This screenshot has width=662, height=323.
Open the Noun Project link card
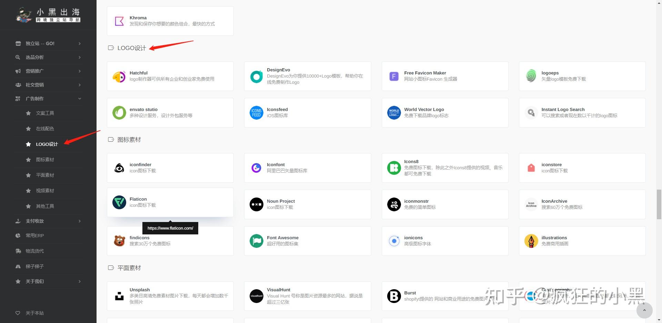[x=307, y=204]
